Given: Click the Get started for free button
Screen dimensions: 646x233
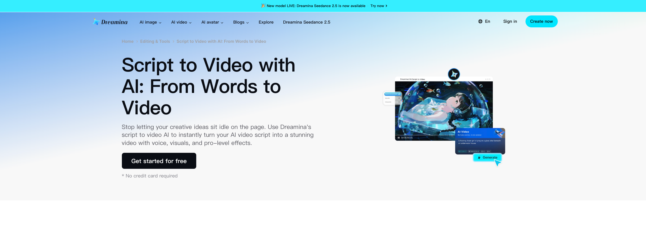Looking at the screenshot, I should (x=159, y=161).
